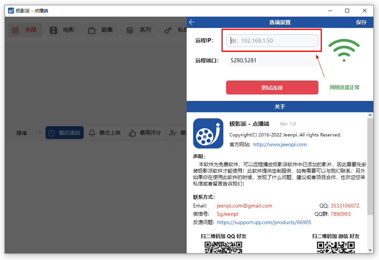Click the key icon for the private tab

click(x=168, y=30)
